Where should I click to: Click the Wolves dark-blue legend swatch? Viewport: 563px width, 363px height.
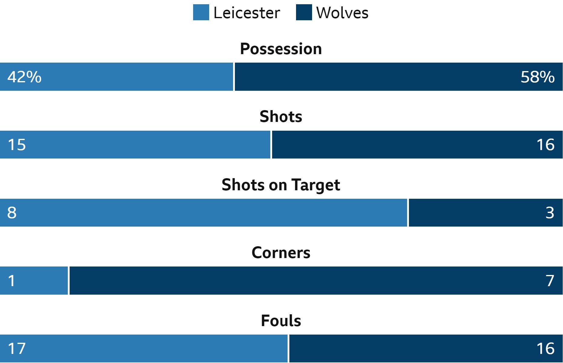(x=304, y=12)
